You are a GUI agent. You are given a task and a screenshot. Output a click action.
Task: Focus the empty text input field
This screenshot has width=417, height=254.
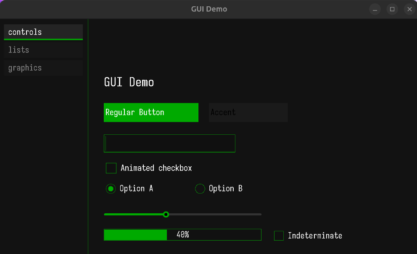pos(169,144)
